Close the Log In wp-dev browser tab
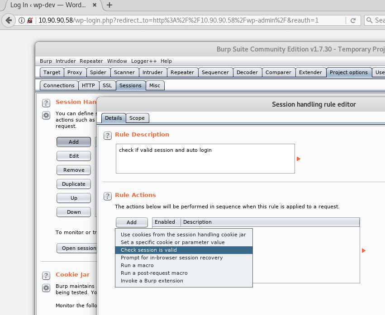The image size is (385, 315). tap(94, 5)
